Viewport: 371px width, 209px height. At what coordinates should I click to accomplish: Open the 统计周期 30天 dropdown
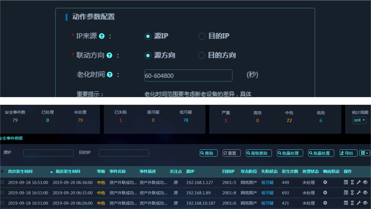359,120
